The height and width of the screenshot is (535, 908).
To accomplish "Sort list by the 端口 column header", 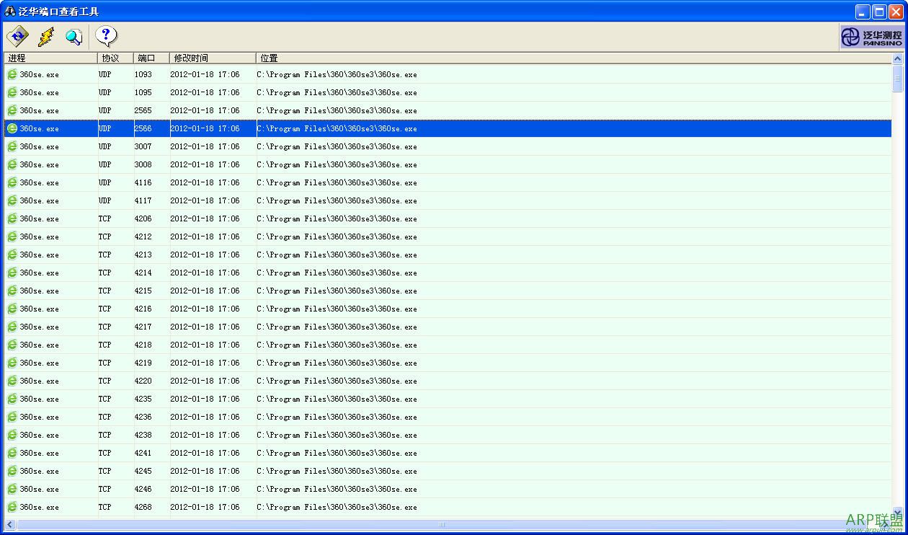I will tap(151, 58).
